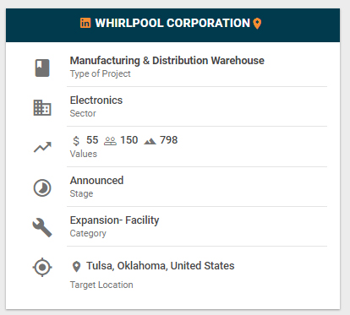Open the Whirlpool Corporation header title

tap(172, 23)
